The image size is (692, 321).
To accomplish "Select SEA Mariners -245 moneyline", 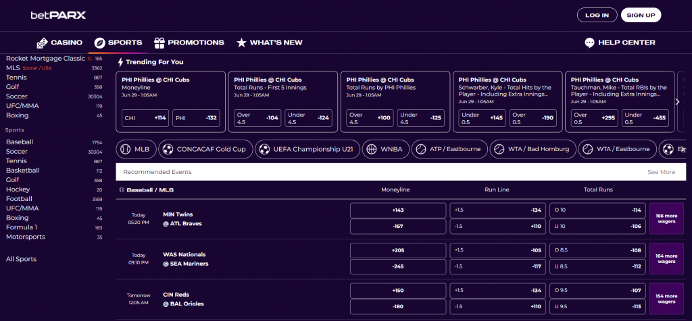I will click(398, 267).
